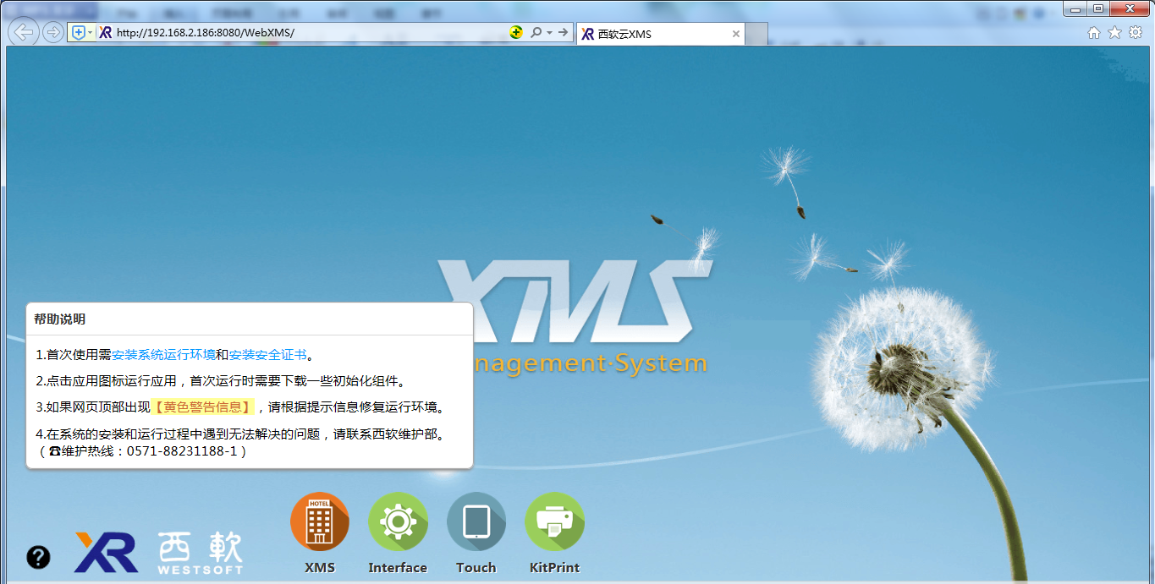Image resolution: width=1155 pixels, height=584 pixels.
Task: Click the blue shield security icon
Action: click(79, 32)
